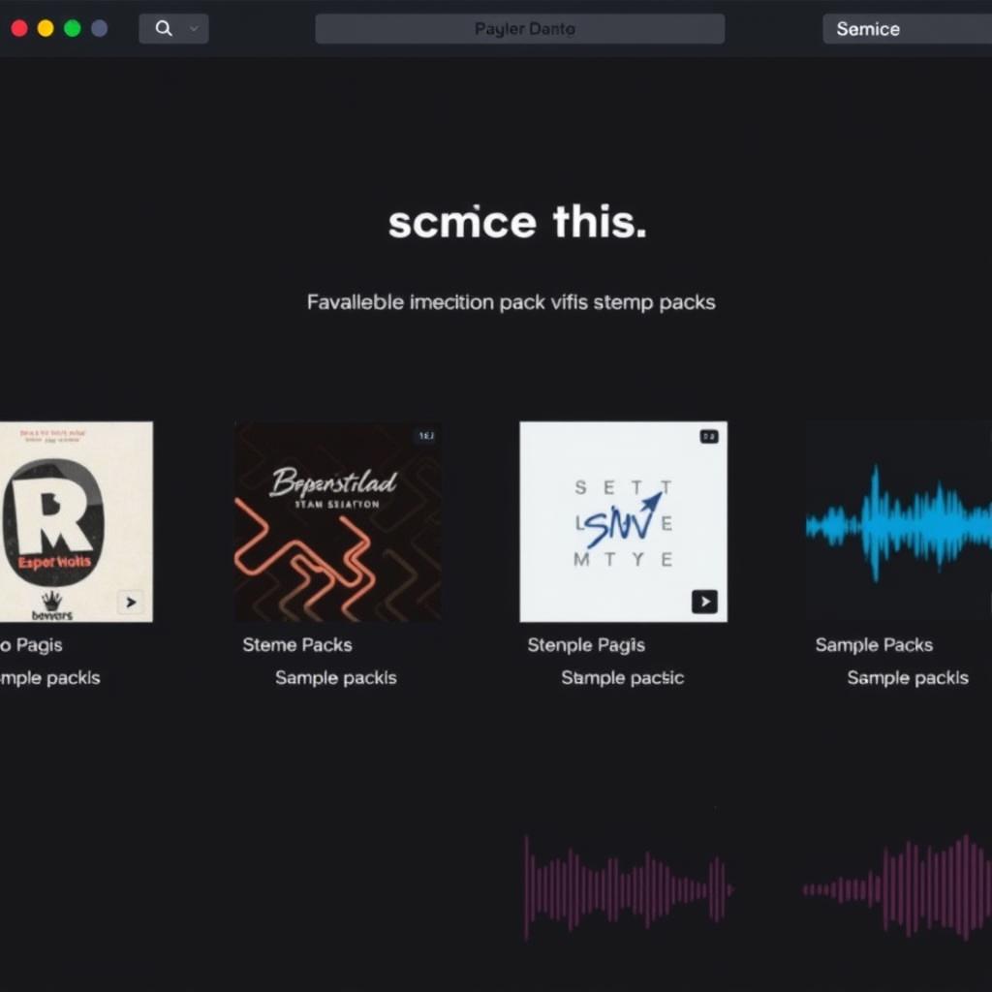The width and height of the screenshot is (992, 992).
Task: Click the green zoom traffic light
Action: [x=71, y=28]
